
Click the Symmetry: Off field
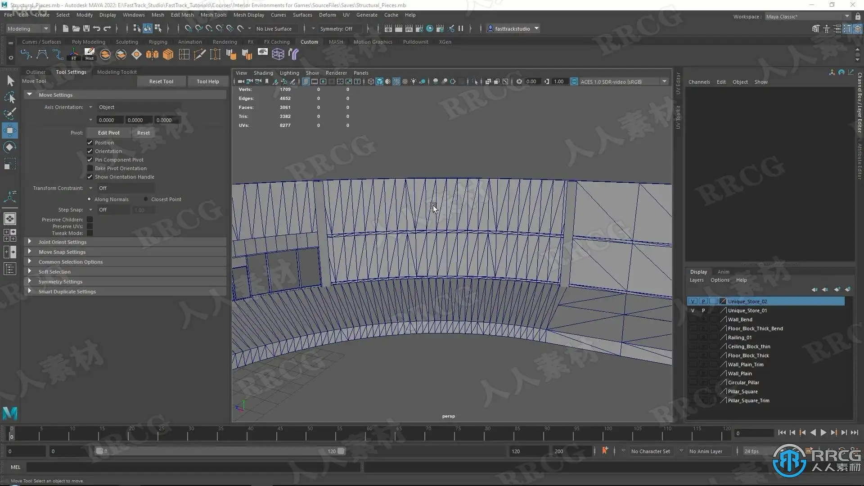[340, 28]
